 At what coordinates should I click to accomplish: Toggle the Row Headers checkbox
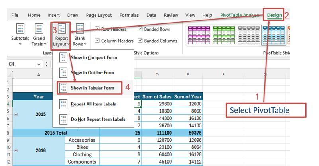97,29
